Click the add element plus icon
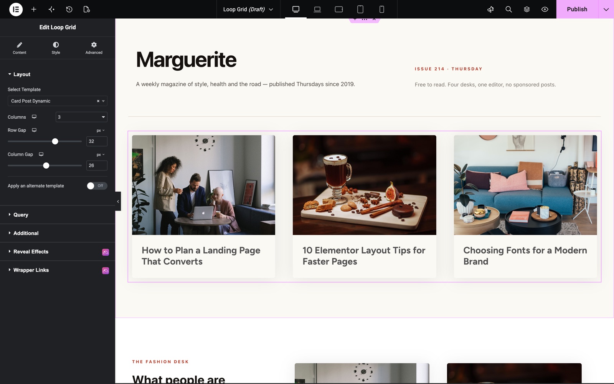This screenshot has height=384, width=614. [34, 9]
